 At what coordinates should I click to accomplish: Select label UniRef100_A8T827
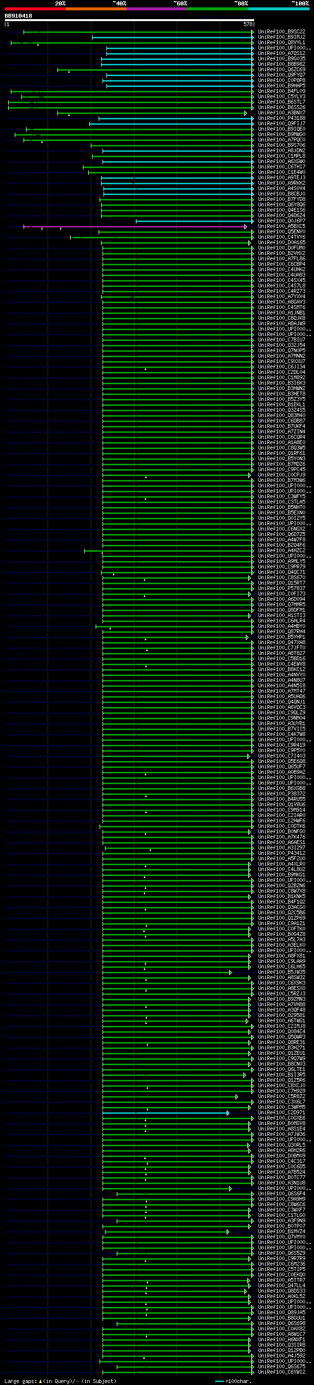281,653
